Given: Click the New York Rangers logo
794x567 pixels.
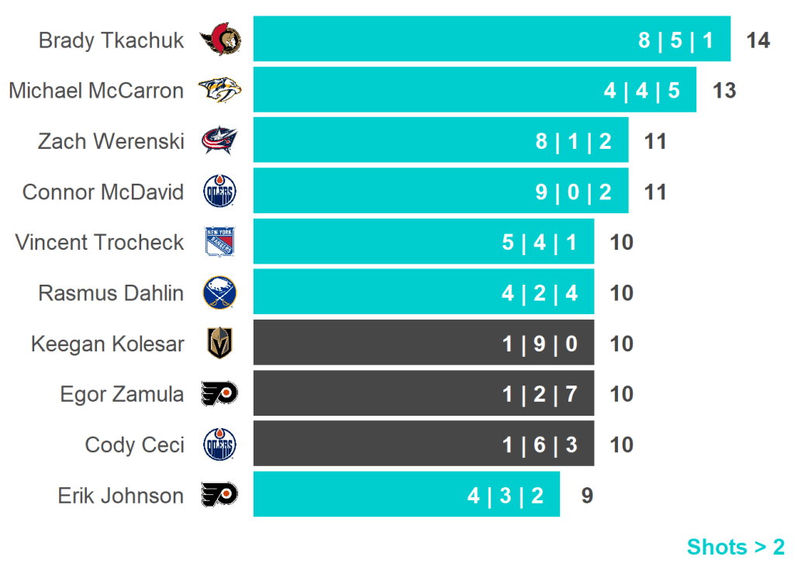Looking at the screenshot, I should click(219, 242).
